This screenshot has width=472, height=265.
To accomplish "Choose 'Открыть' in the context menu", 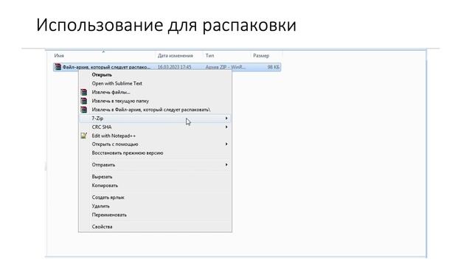I will click(102, 75).
